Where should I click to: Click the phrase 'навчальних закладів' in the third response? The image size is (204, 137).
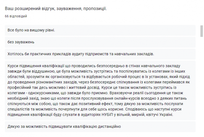(134, 54)
